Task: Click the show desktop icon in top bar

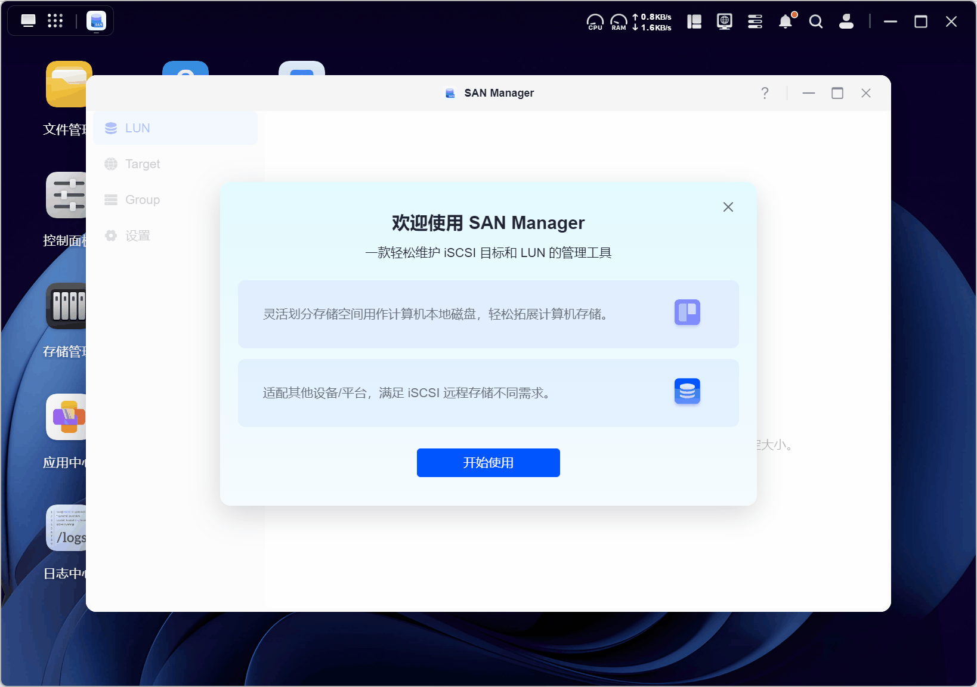Action: tap(28, 21)
